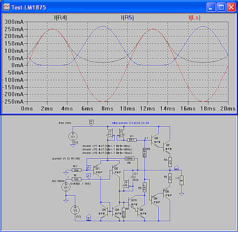
Task: Click the ground symbol under V1
Action: [73, 145]
